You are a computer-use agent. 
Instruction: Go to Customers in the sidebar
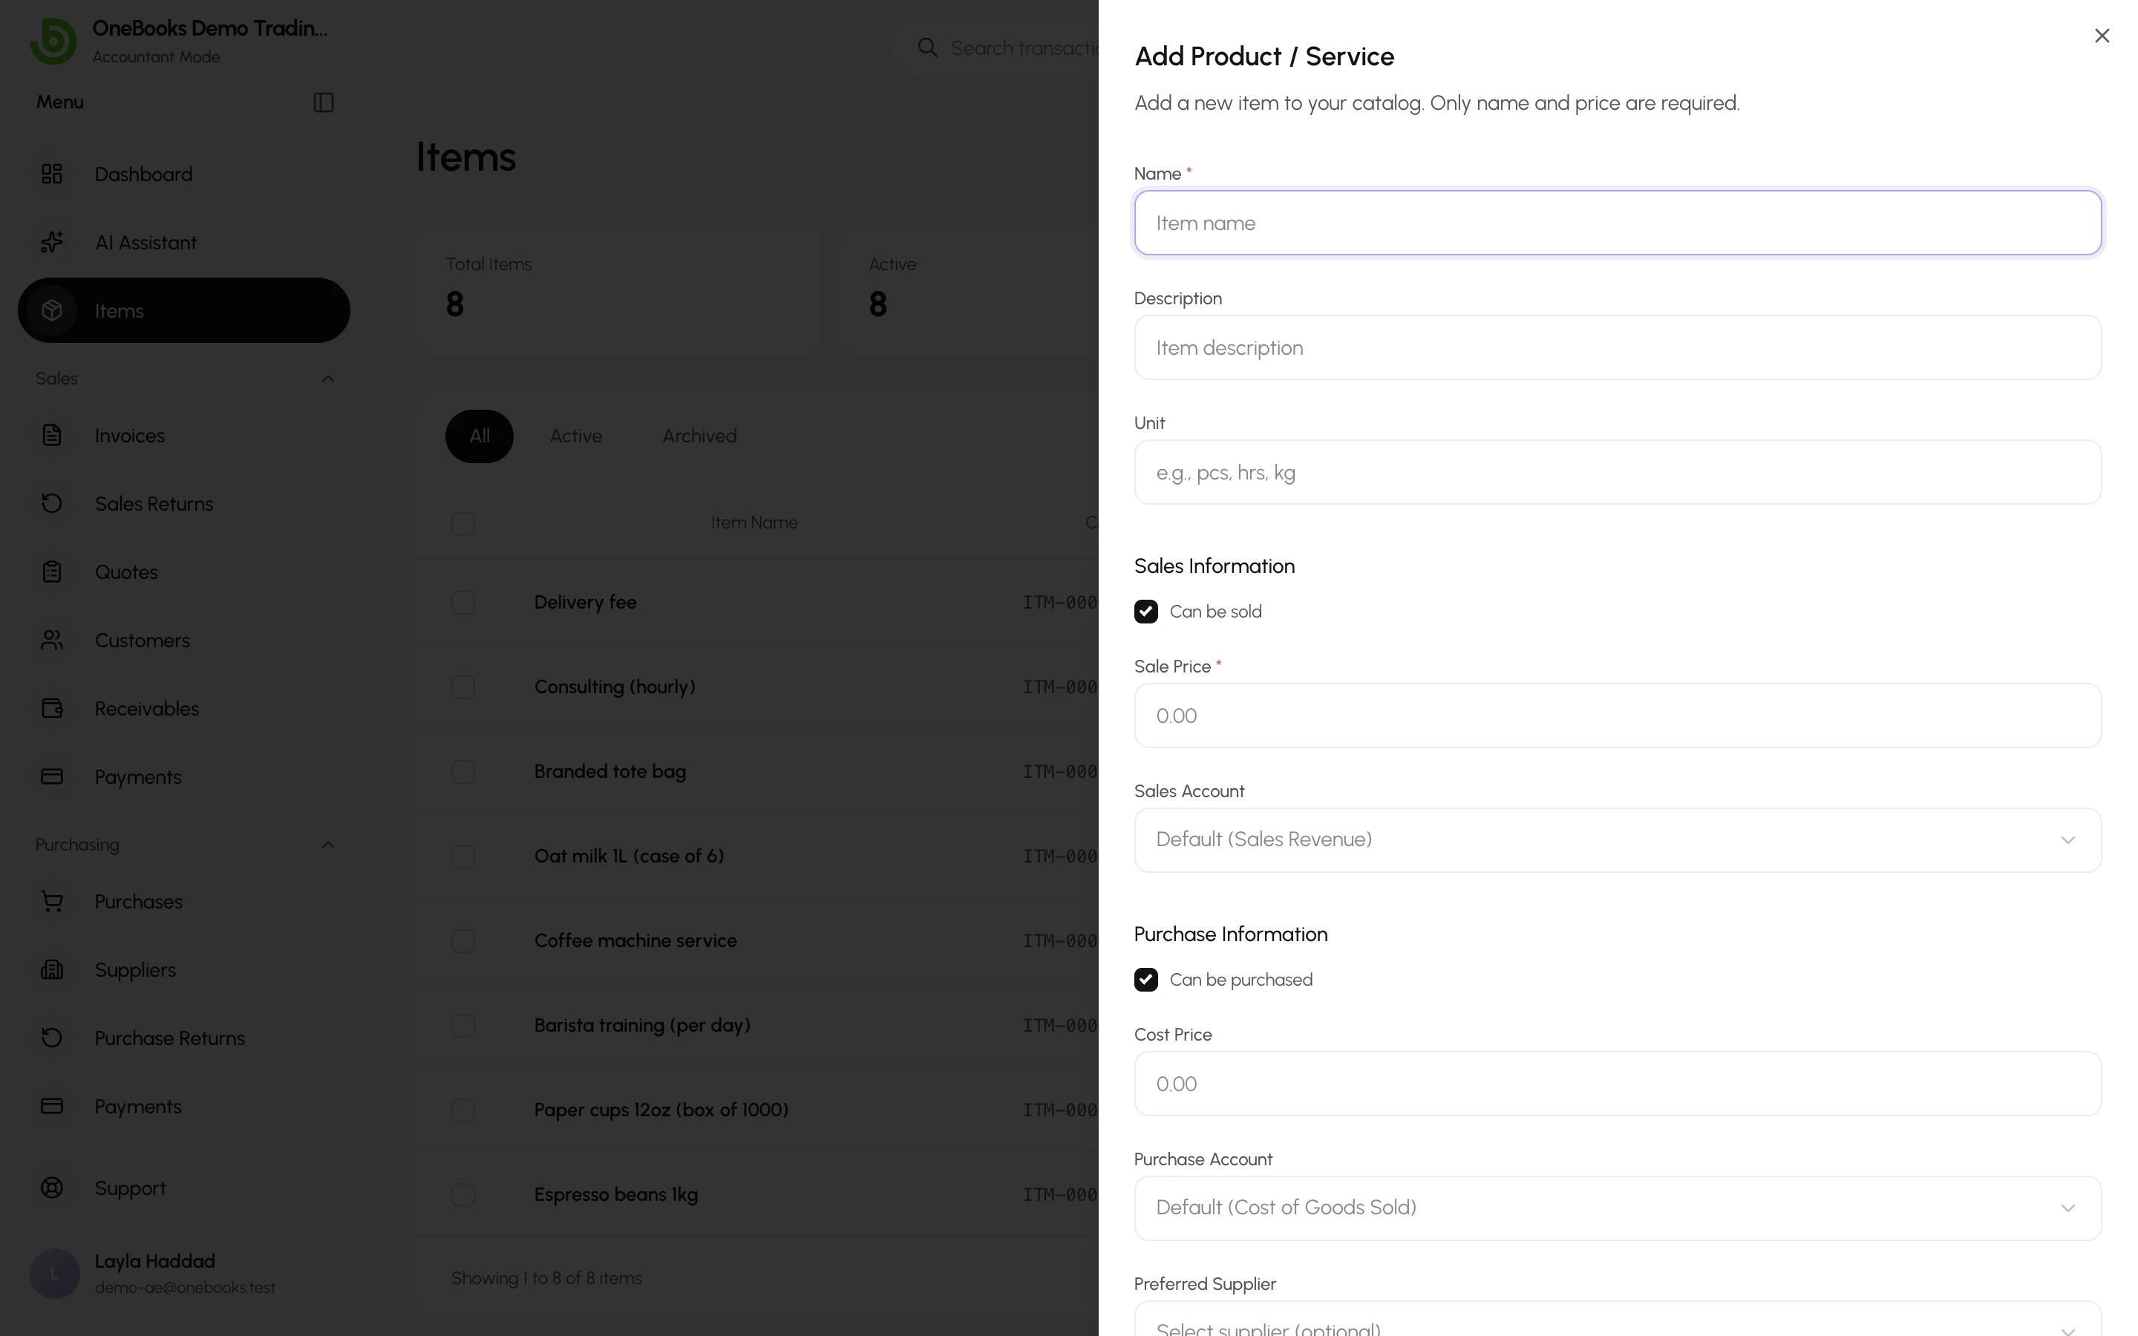(x=184, y=640)
